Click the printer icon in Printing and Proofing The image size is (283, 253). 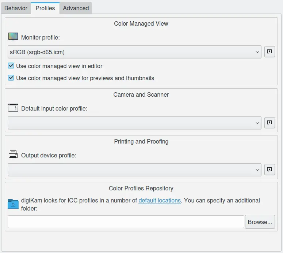13,155
